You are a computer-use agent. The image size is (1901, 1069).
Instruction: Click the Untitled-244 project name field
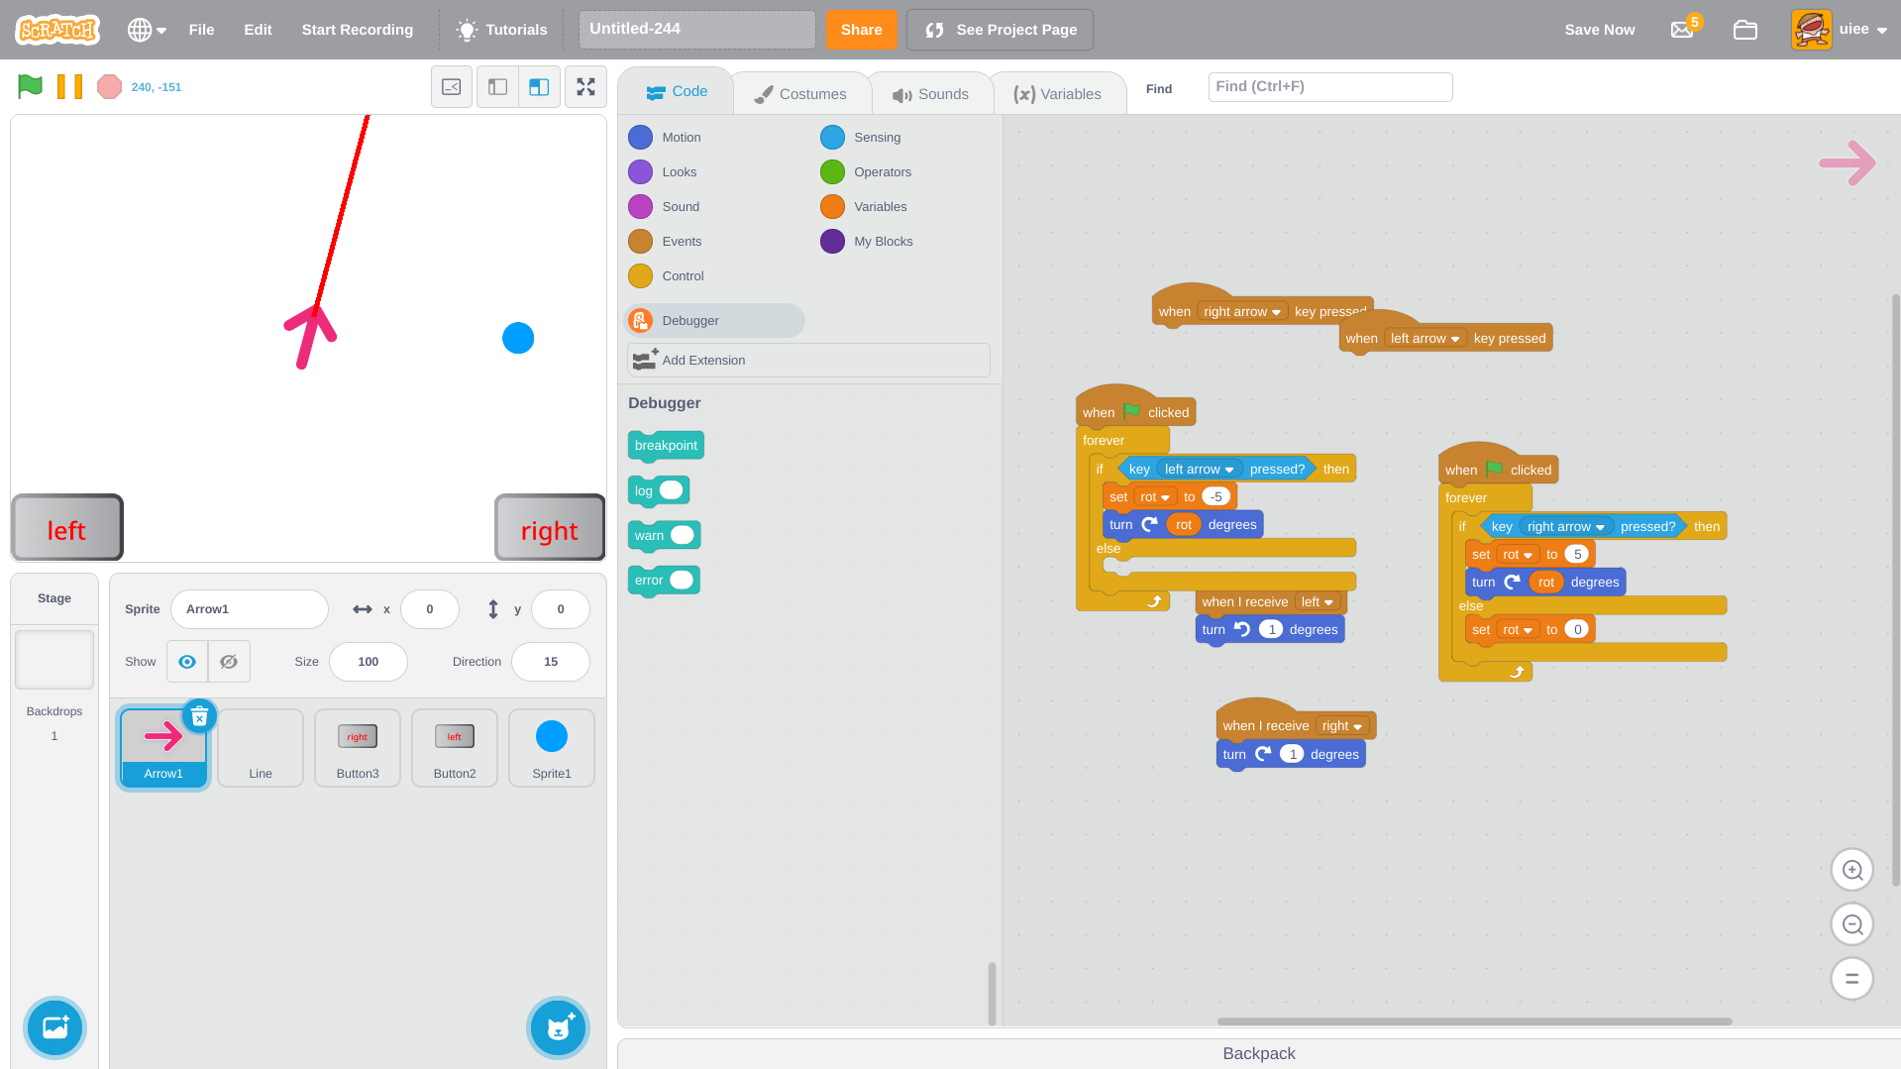coord(696,29)
